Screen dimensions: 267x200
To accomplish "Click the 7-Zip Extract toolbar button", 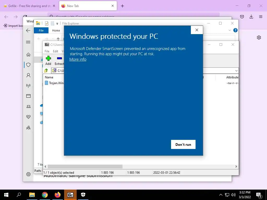I will [x=59, y=60].
